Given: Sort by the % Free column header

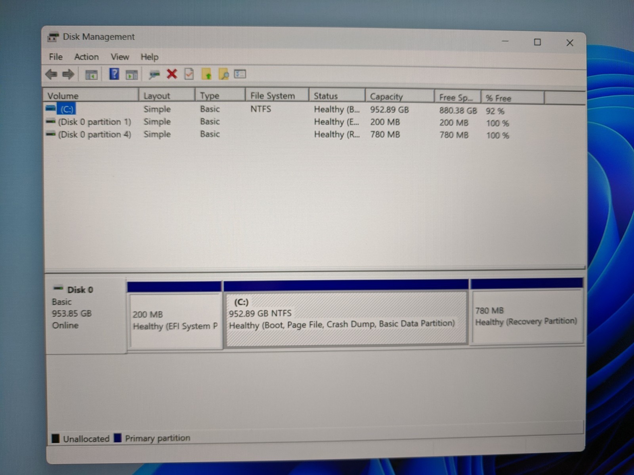Looking at the screenshot, I should click(x=513, y=98).
